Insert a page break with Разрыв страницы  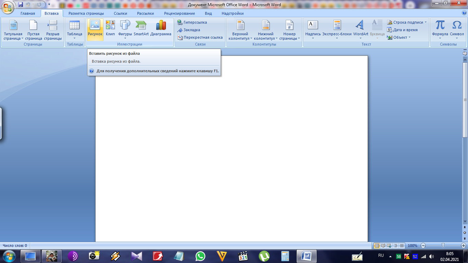coord(53,29)
